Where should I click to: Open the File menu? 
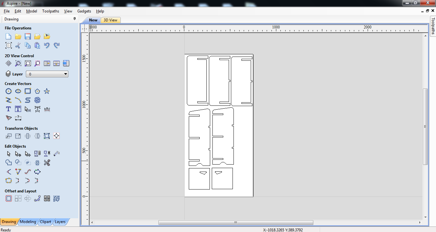(x=7, y=11)
